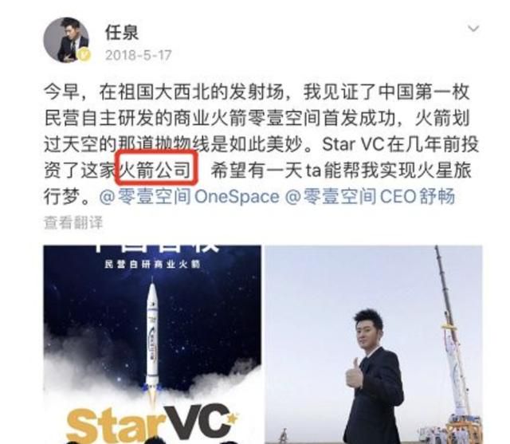Click the post's first line starting 今早
The height and width of the screenshot is (444, 510).
(x=257, y=92)
